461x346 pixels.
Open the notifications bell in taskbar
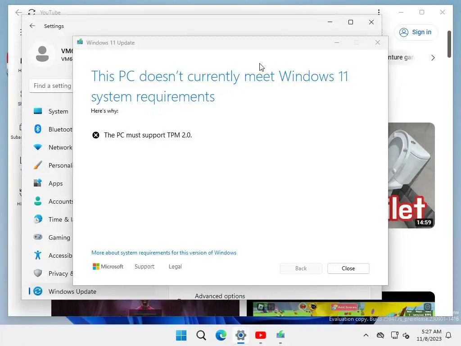pos(449,335)
